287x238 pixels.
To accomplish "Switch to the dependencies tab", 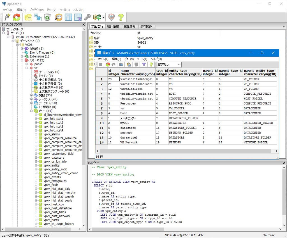I will point(146,27).
